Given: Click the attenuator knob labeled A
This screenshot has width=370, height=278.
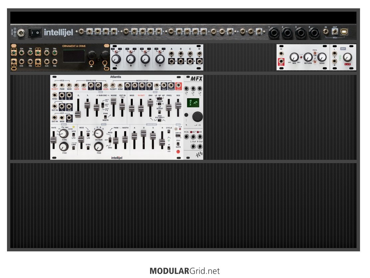Looking at the screenshot, I should (x=116, y=59).
